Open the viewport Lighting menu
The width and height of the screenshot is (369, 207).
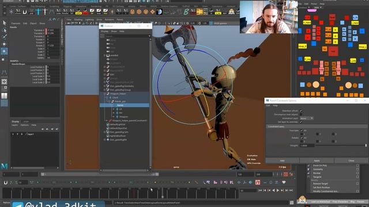[89, 20]
